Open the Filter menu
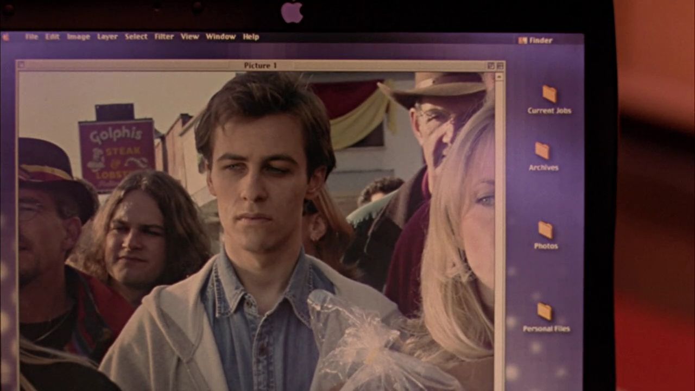The width and height of the screenshot is (695, 391). pos(164,37)
